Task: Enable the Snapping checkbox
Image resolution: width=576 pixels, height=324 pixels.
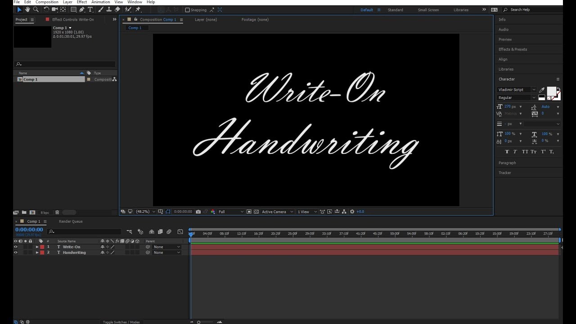Action: (188, 10)
